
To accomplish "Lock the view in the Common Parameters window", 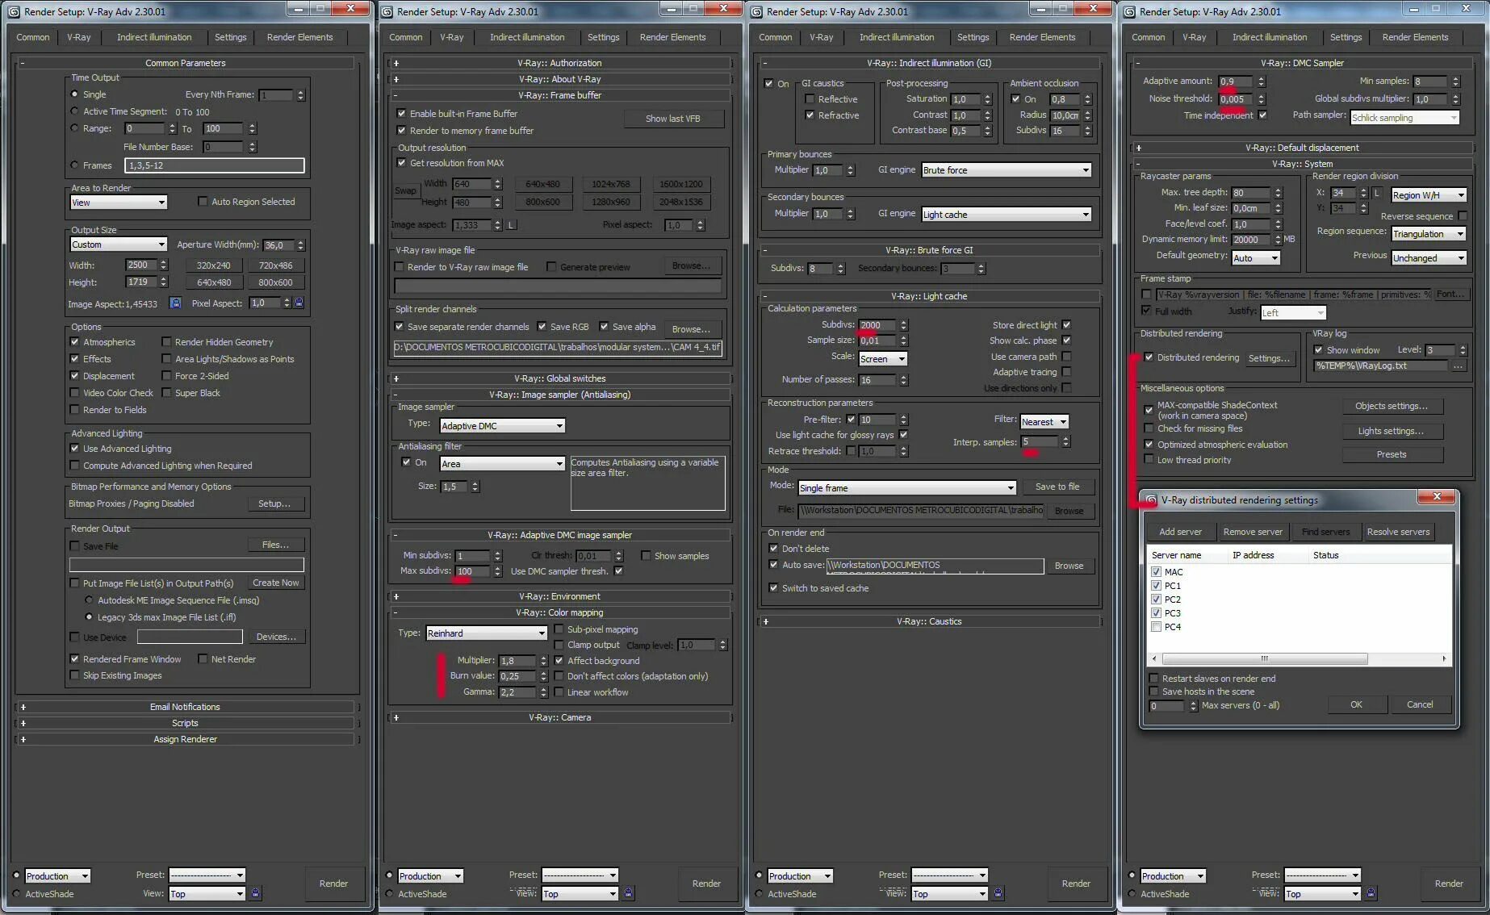I will click(x=256, y=893).
